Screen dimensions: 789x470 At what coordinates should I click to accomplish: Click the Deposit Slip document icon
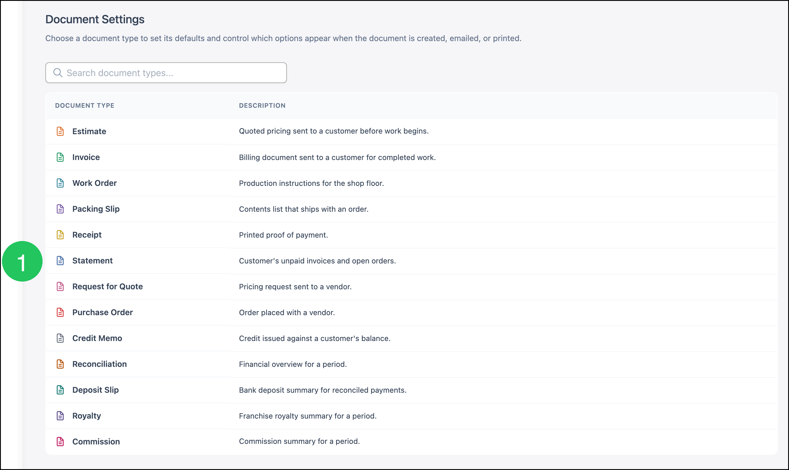(x=60, y=390)
